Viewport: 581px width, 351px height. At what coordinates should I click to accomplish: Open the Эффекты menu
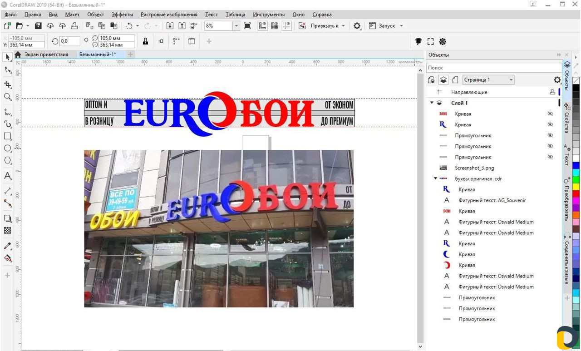click(x=122, y=15)
